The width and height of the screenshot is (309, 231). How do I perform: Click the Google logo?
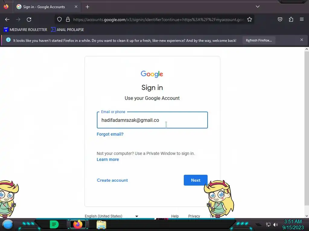pos(152,74)
